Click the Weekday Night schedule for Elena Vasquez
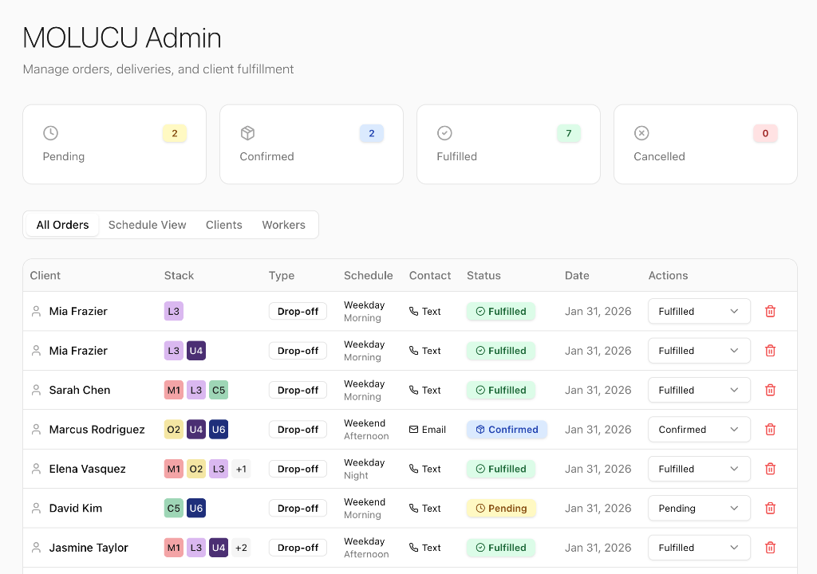817x574 pixels. (x=364, y=469)
